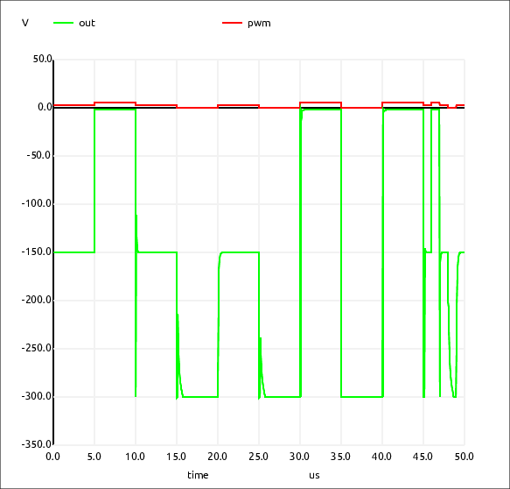This screenshot has width=510, height=489.
Task: Select the out legend label
Action: tap(87, 23)
